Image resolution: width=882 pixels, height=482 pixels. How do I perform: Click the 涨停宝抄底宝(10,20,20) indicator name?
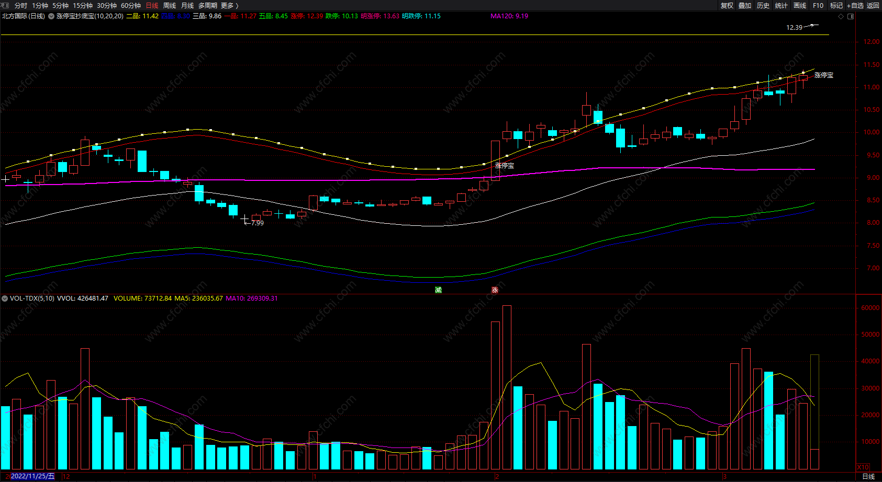(90, 16)
